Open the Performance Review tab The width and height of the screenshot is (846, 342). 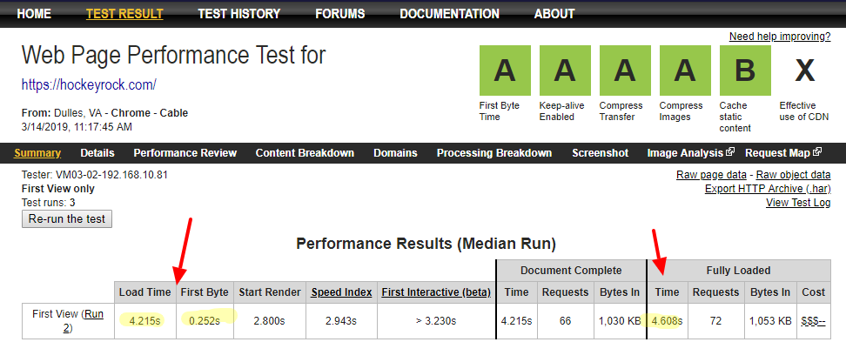click(x=185, y=153)
